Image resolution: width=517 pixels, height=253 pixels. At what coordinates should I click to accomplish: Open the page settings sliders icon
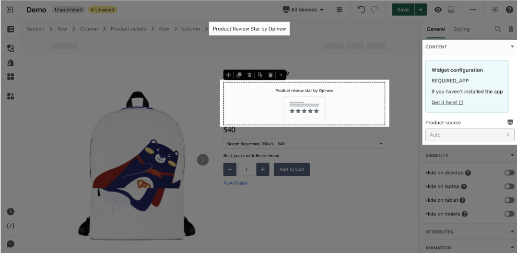340,10
